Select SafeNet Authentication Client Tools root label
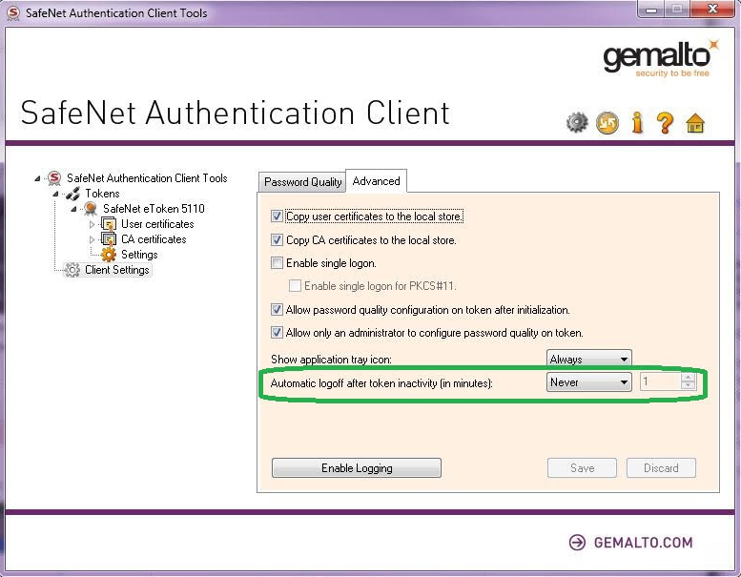741x577 pixels. [147, 178]
